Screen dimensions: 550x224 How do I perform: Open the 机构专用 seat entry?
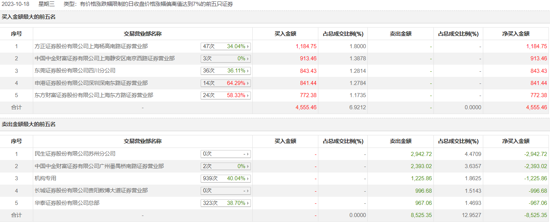[45, 178]
